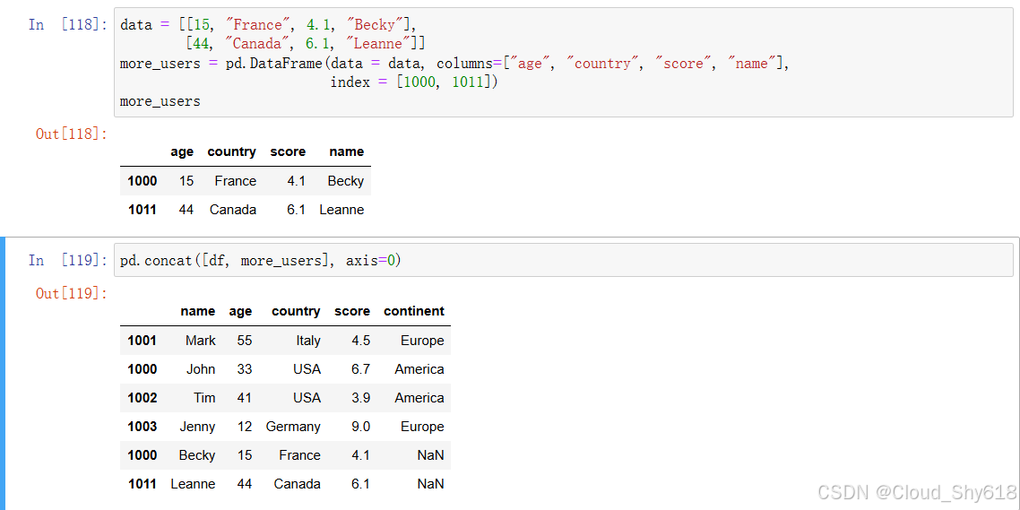1020x510 pixels.
Task: Click the 'country' header in first table
Action: [x=231, y=151]
